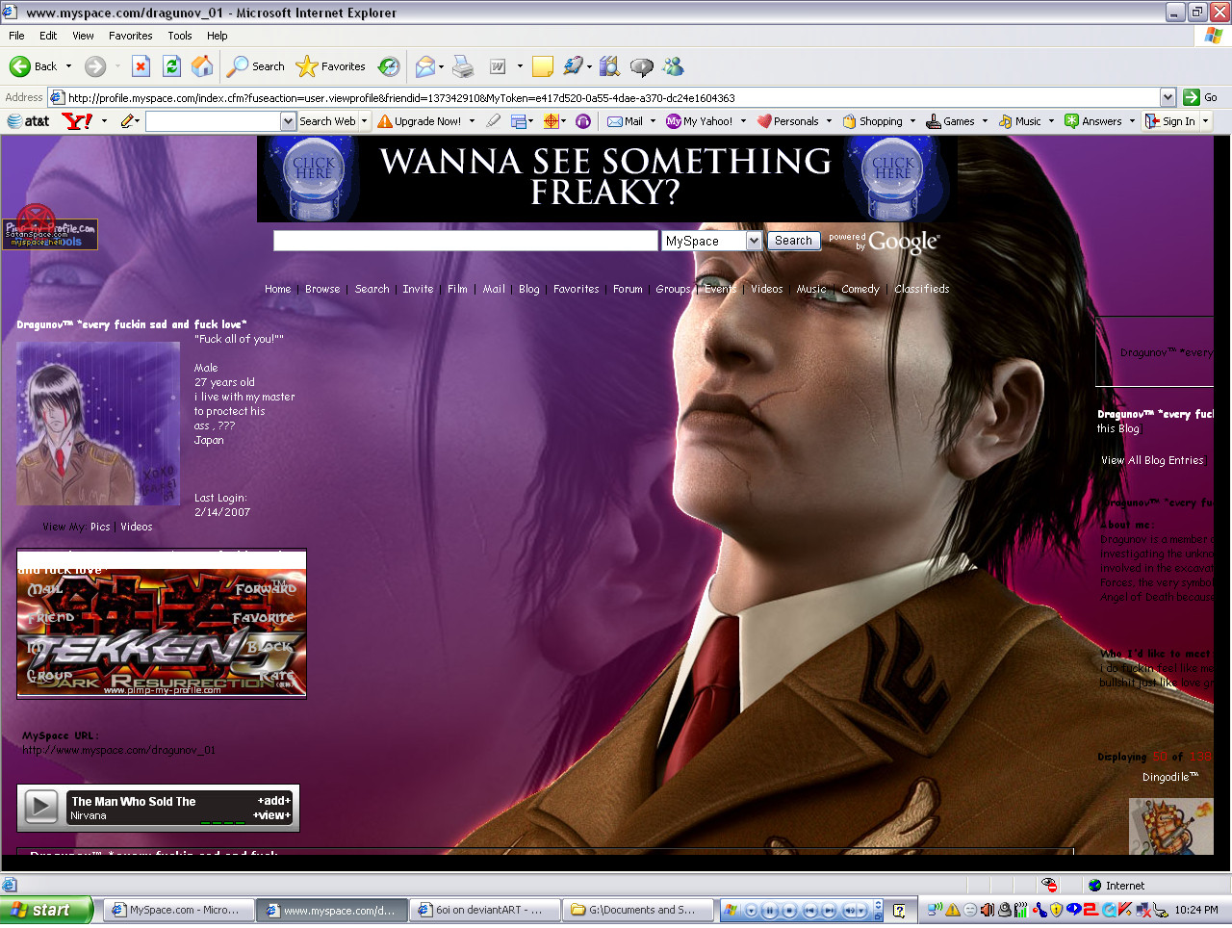Go to the Home page icon

click(202, 66)
